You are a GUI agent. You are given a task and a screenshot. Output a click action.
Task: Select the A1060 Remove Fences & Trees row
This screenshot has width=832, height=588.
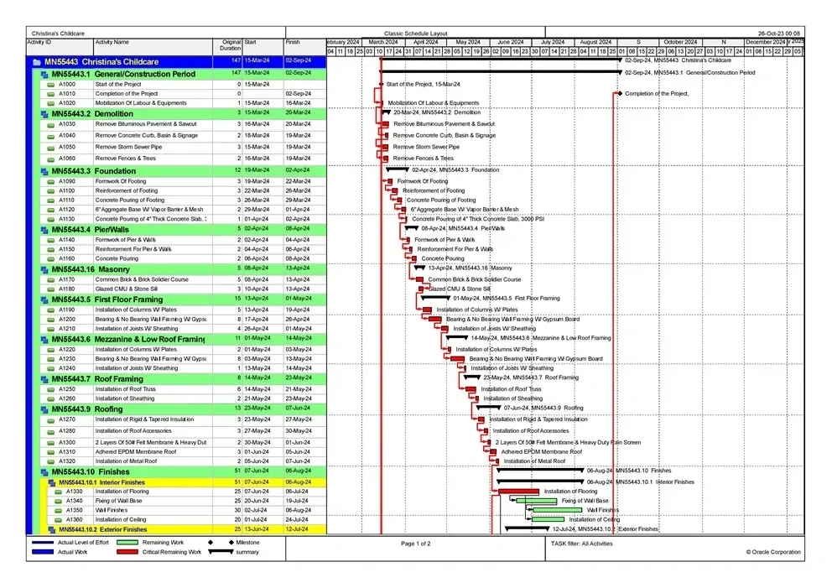pyautogui.click(x=184, y=159)
